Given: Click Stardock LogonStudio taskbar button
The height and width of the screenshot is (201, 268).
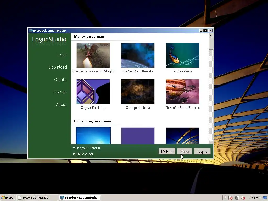Looking at the screenshot, I should pyautogui.click(x=80, y=198).
